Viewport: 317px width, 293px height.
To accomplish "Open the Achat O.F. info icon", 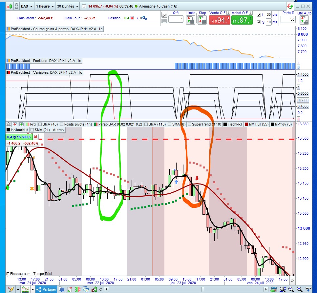I will 250,13.
